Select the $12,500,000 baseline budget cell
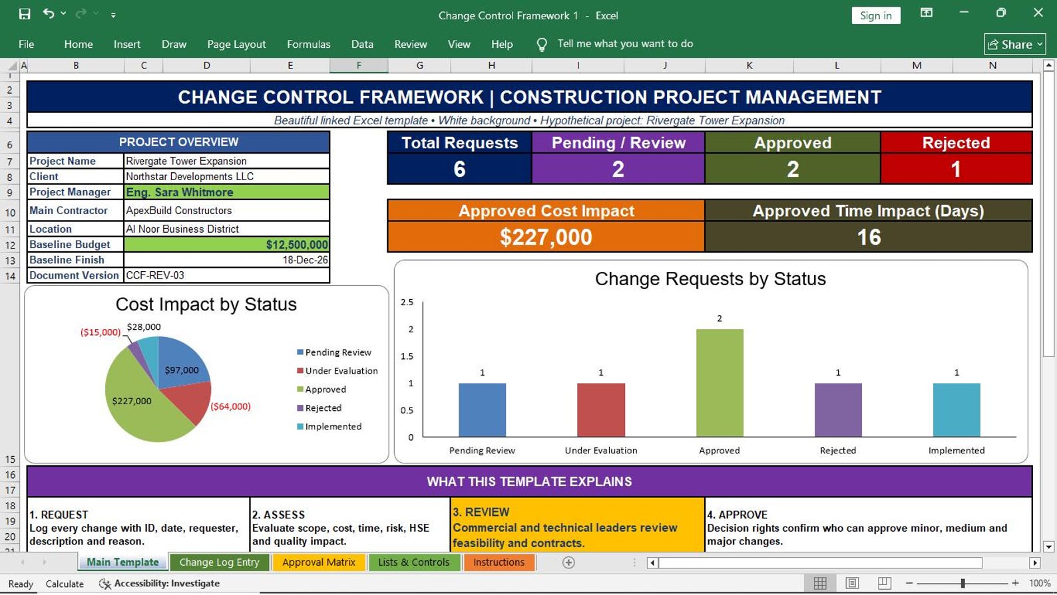 (226, 245)
